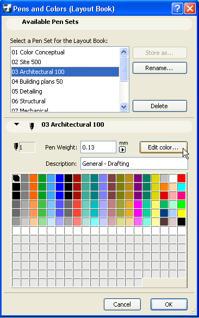This screenshot has width=199, height=318.
Task: Pick the 05 Detailing pen set
Action: click(x=65, y=91)
